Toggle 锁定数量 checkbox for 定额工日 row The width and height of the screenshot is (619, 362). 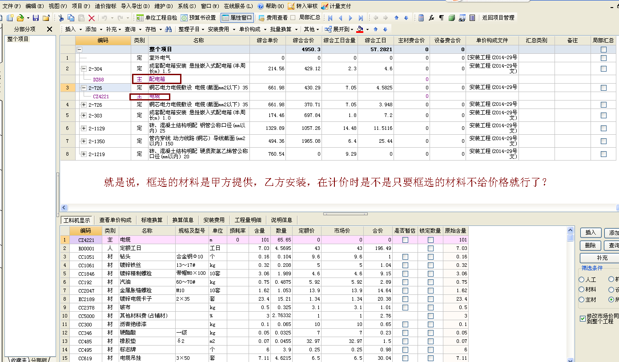click(430, 248)
